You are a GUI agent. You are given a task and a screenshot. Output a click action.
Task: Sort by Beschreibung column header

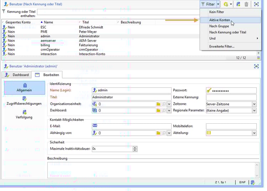131,22
